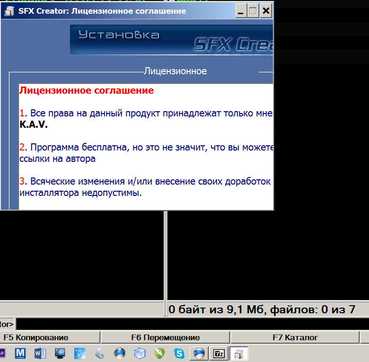This screenshot has width=369, height=362.
Task: Click the command line input field
Action: 189,324
